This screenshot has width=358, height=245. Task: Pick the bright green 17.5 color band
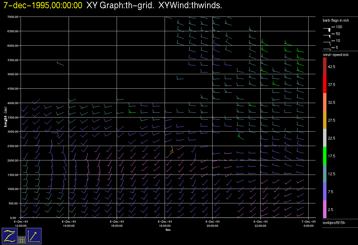[325, 156]
